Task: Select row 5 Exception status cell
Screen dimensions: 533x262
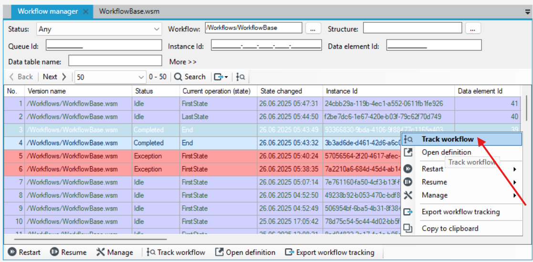Action: [x=156, y=156]
